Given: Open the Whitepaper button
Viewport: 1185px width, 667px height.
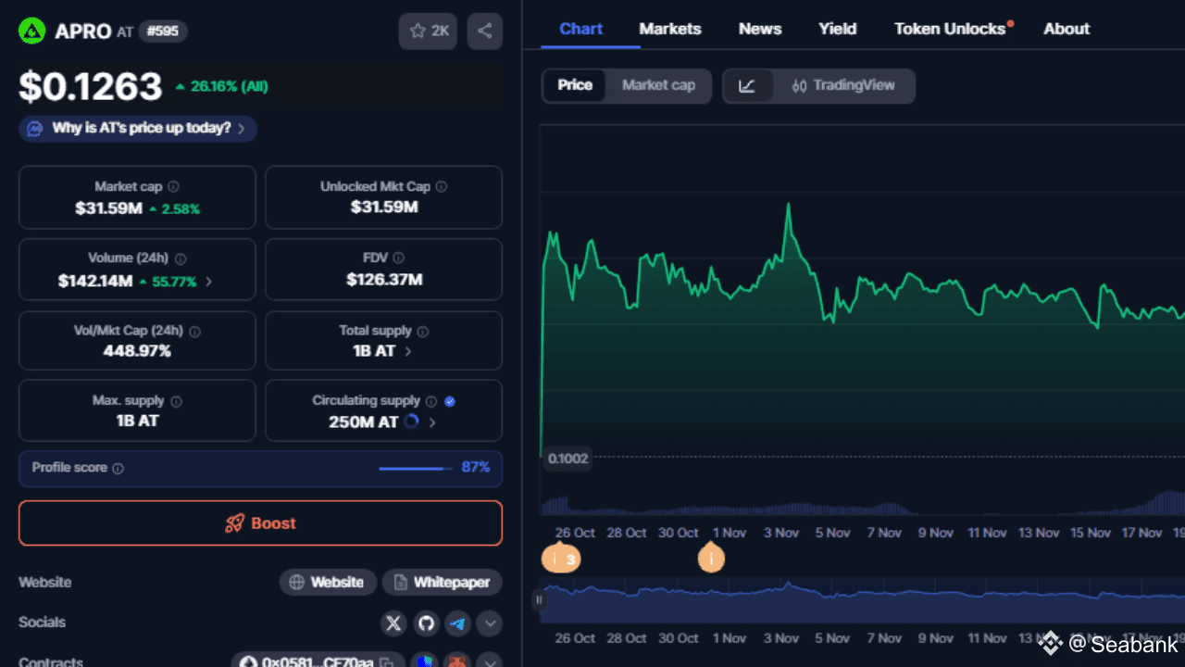Looking at the screenshot, I should point(443,583).
